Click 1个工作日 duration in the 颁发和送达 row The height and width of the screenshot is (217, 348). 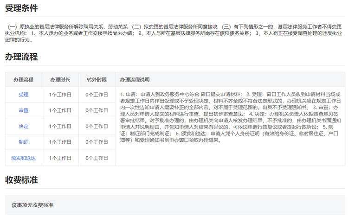click(60, 158)
